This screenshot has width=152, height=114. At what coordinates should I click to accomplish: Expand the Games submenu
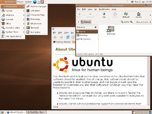[x=13, y=11]
